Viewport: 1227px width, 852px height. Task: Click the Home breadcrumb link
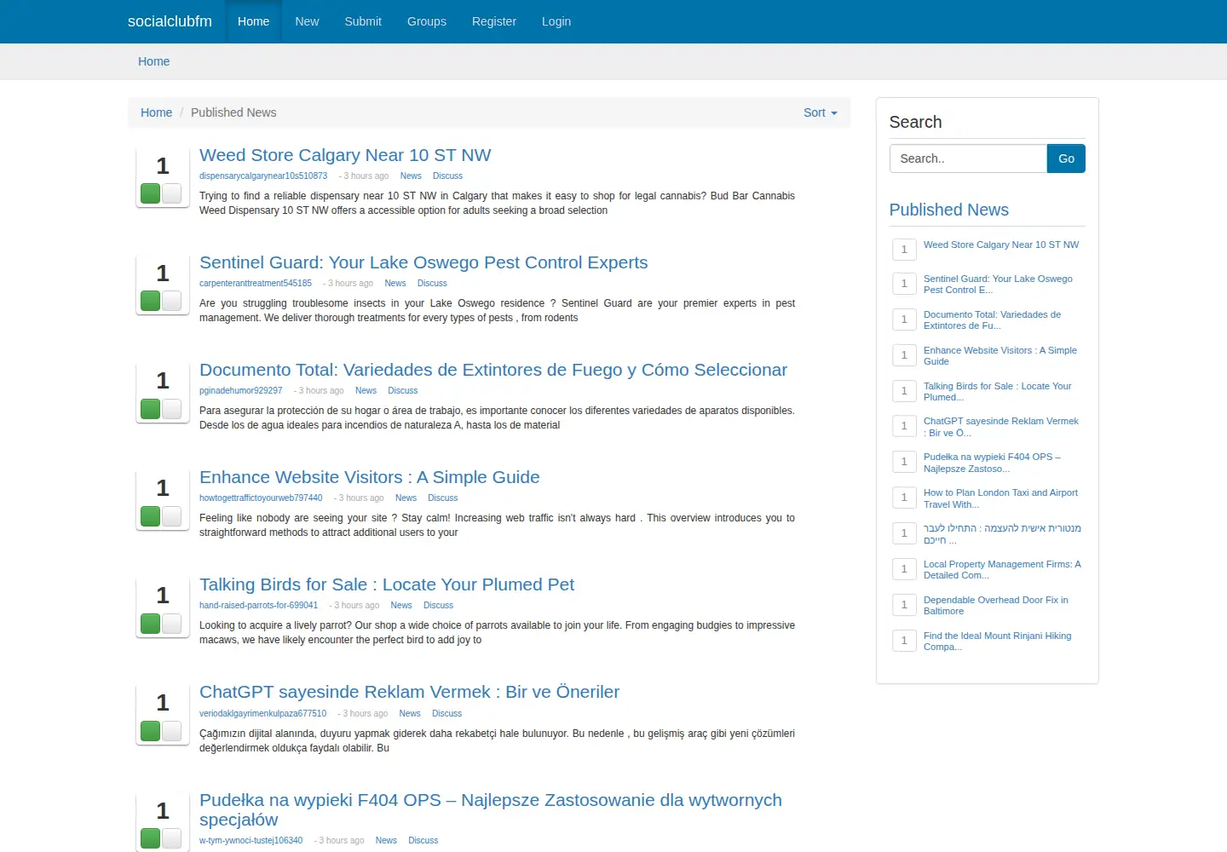[156, 112]
